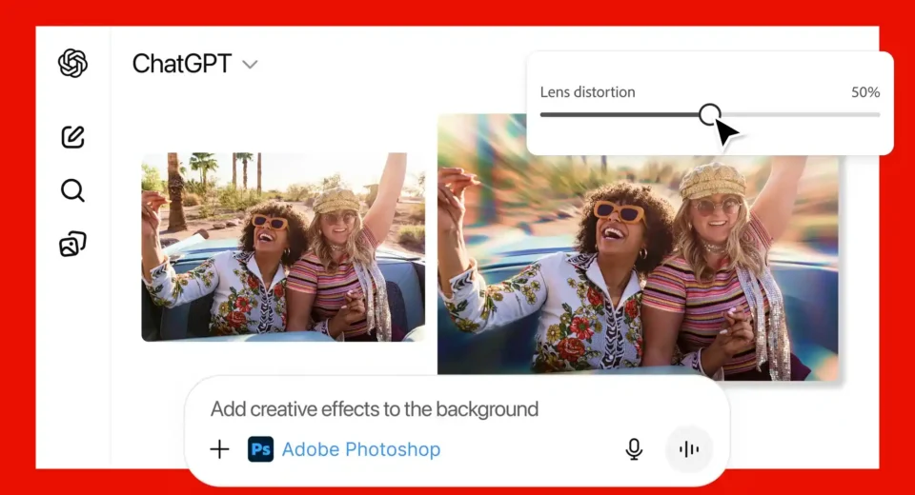Click the dark filled part of Lens distortion track
The width and height of the screenshot is (915, 495).
point(620,114)
